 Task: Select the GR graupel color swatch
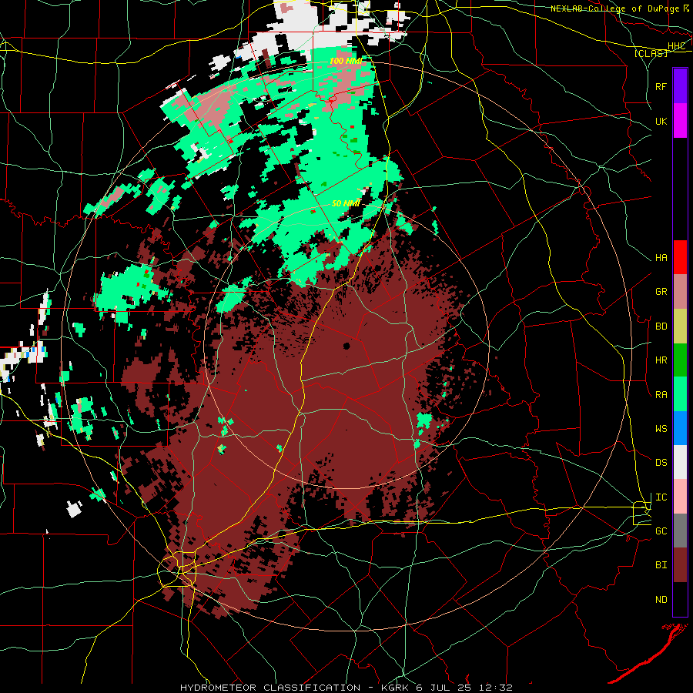pos(680,292)
